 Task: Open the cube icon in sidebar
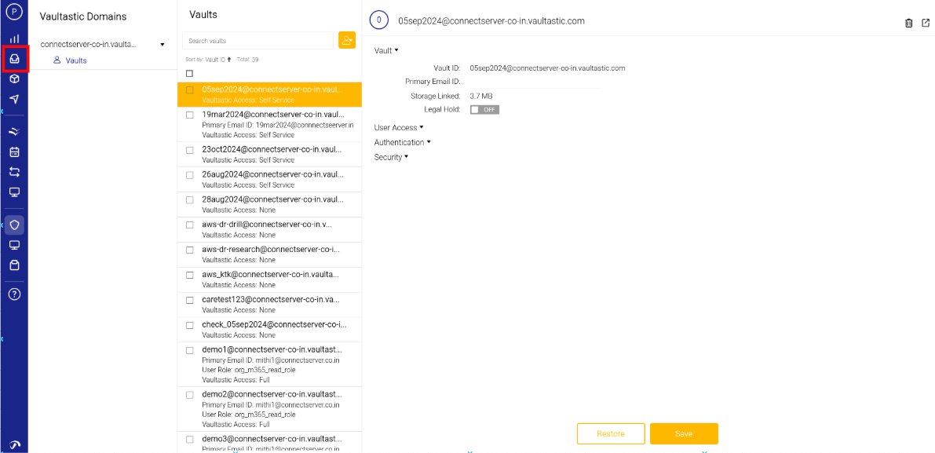pos(14,79)
